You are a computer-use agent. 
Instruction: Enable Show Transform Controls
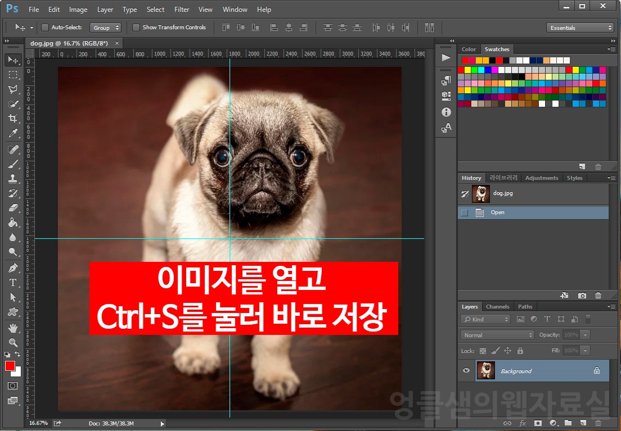[x=136, y=27]
